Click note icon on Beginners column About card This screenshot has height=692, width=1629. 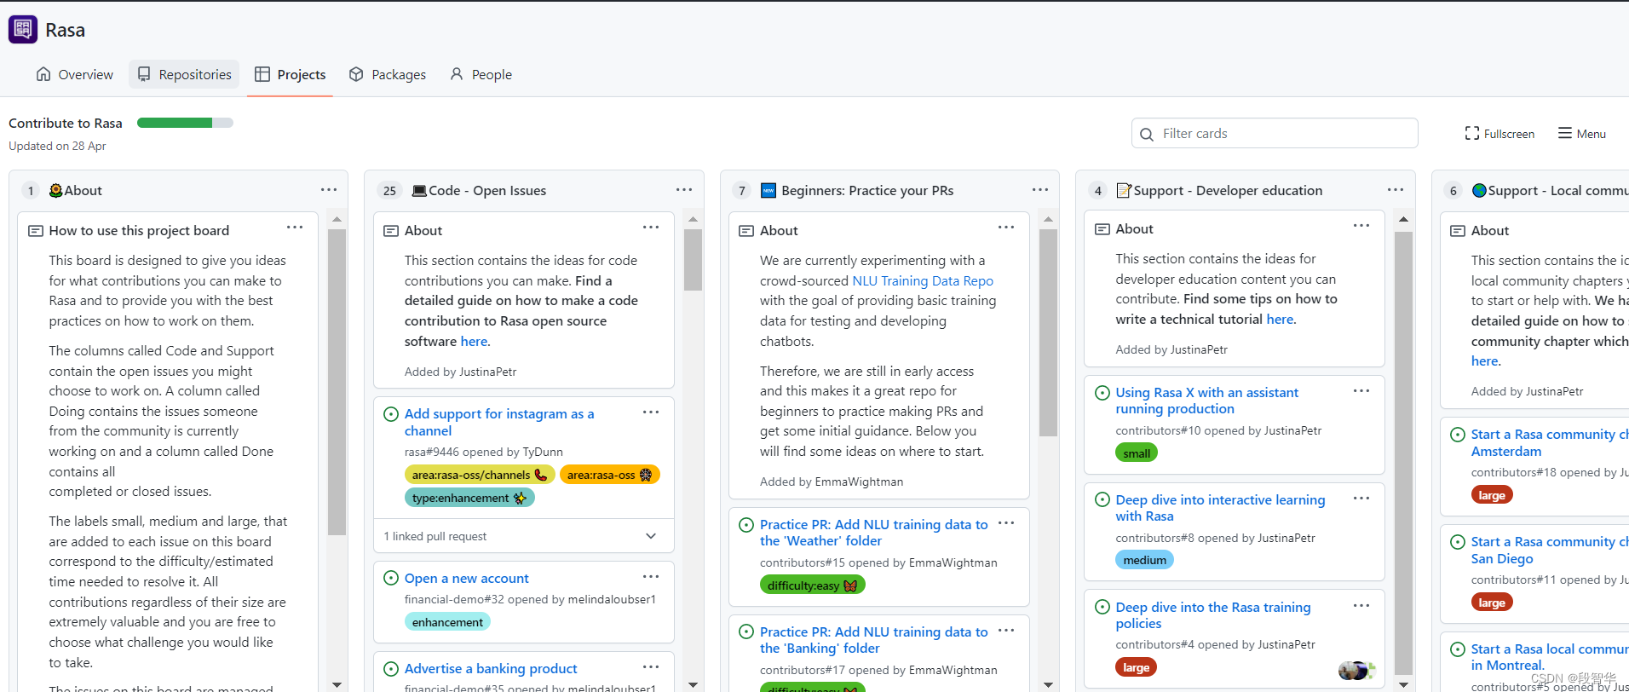[x=746, y=231]
